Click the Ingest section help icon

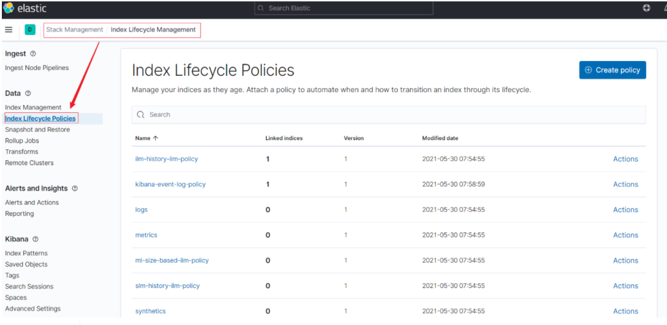[33, 54]
